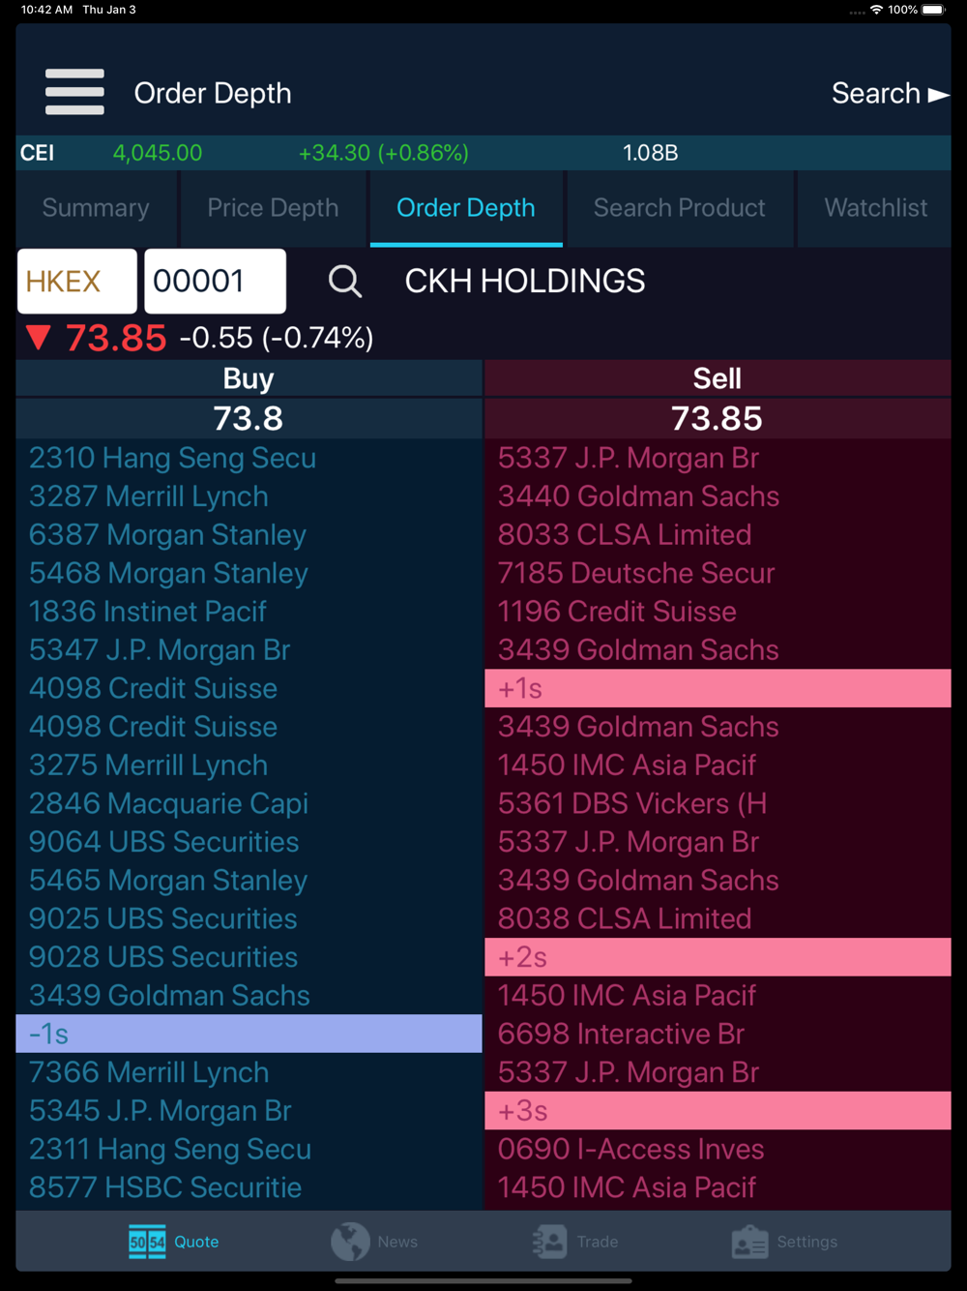Select 8038 CLSA Limited row

[718, 918]
